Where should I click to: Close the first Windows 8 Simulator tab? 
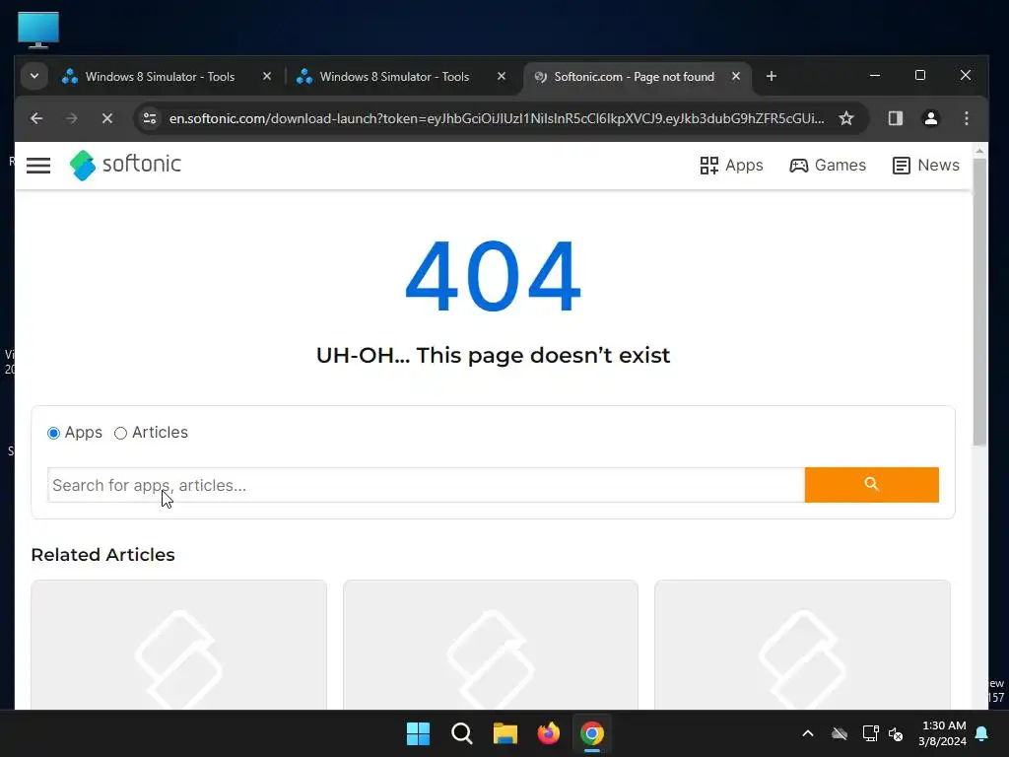tap(267, 77)
